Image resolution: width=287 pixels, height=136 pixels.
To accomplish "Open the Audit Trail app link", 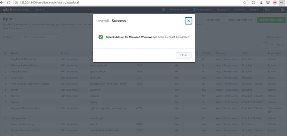I will tap(17, 78).
